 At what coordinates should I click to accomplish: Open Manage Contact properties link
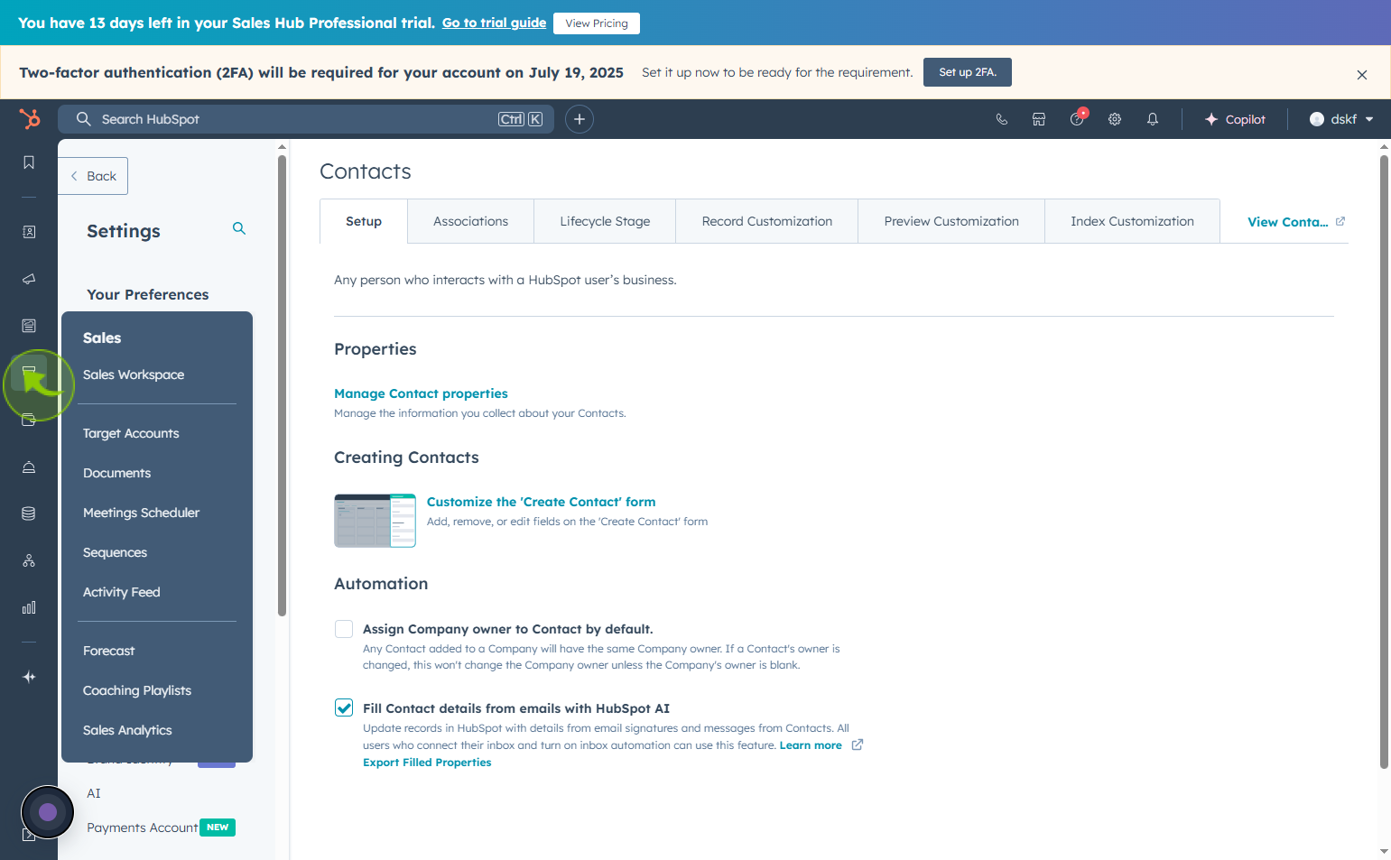(421, 393)
